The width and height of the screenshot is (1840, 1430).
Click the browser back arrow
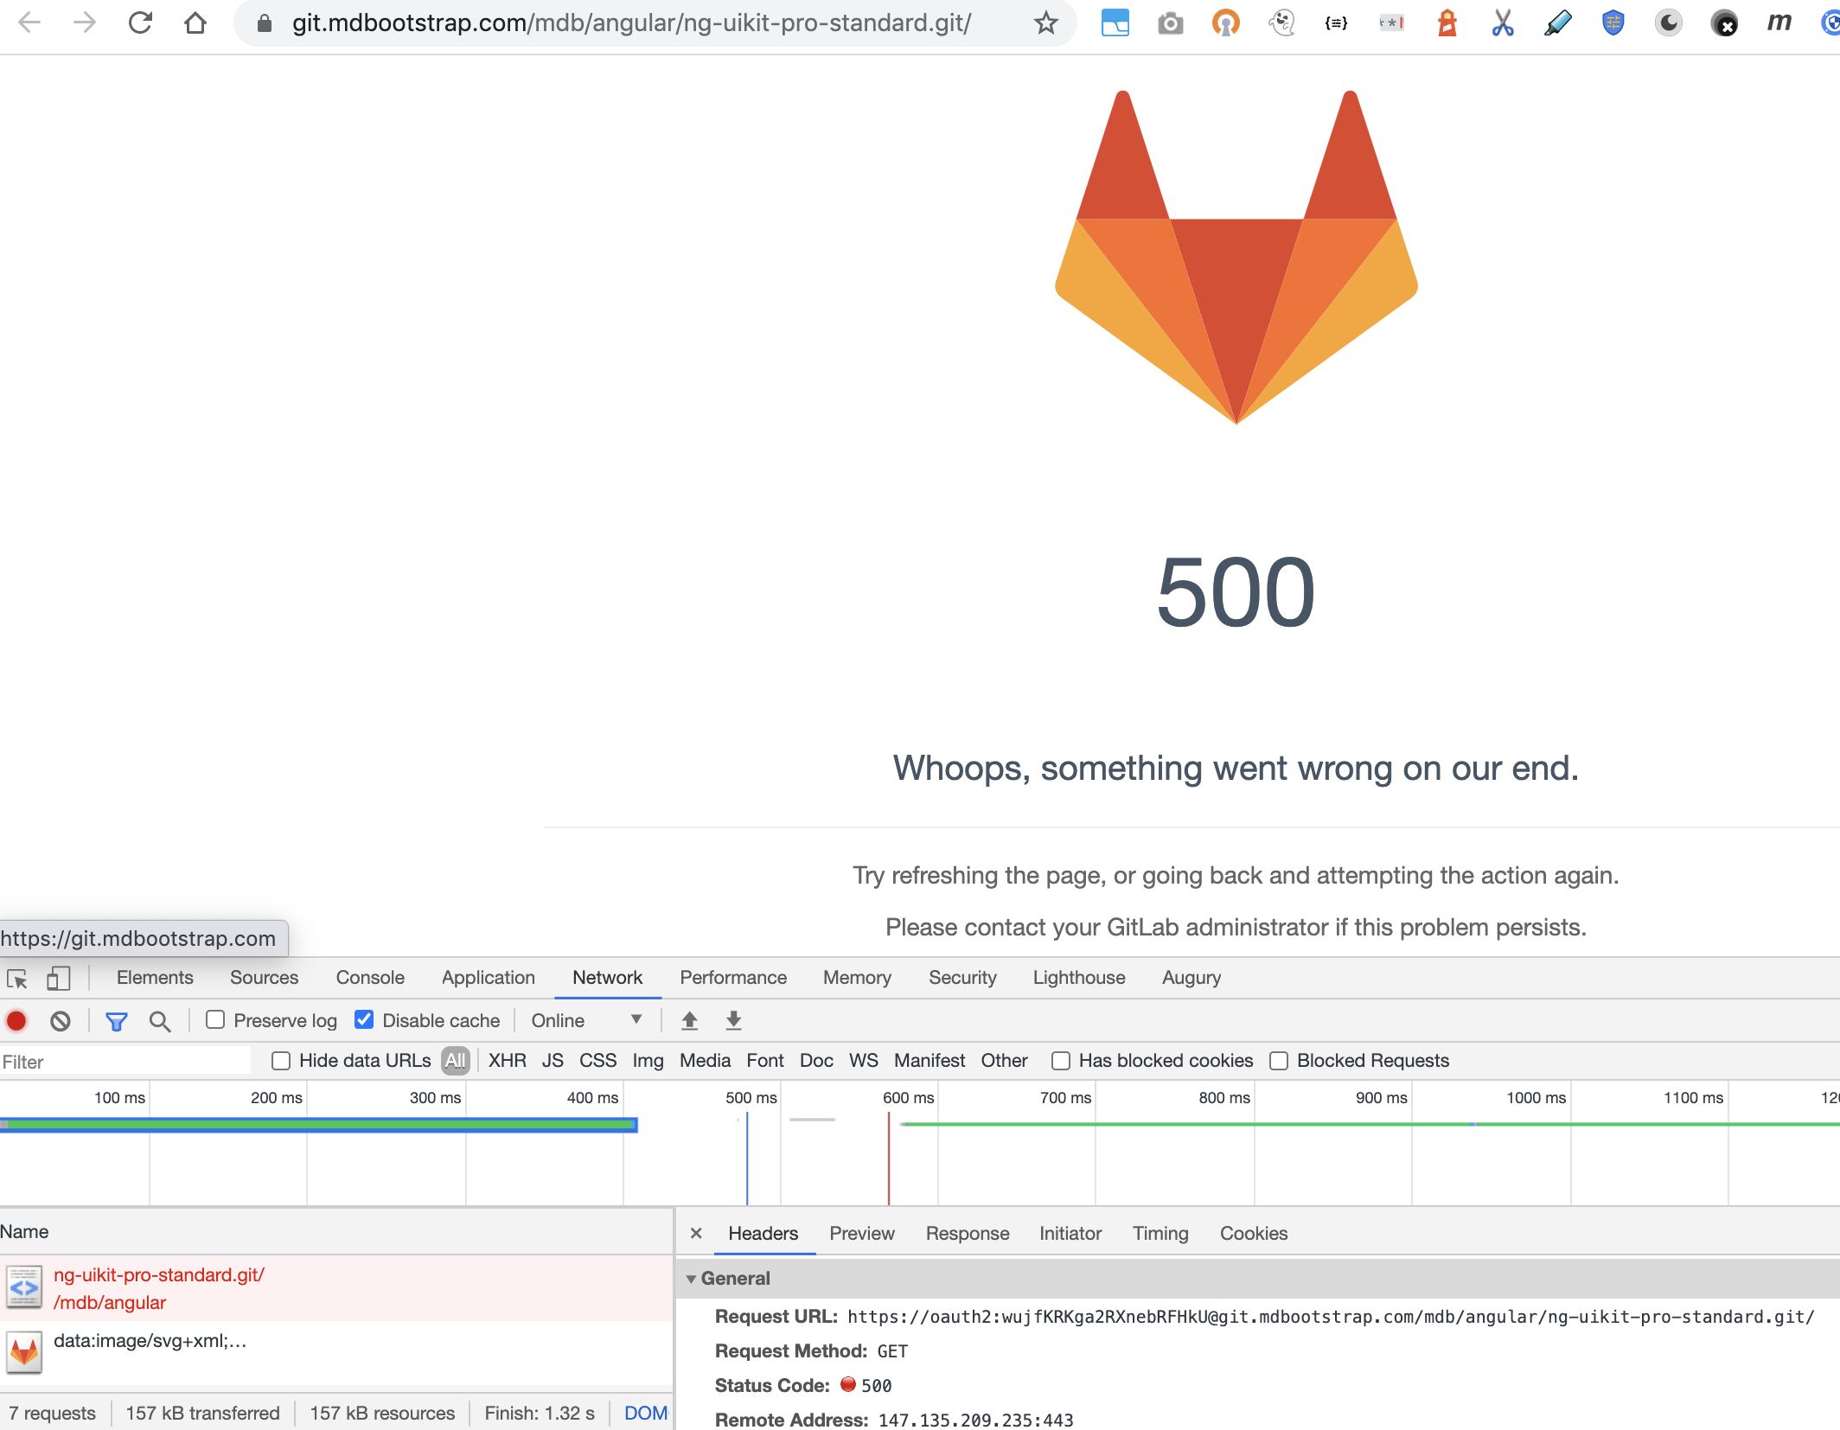[x=29, y=22]
